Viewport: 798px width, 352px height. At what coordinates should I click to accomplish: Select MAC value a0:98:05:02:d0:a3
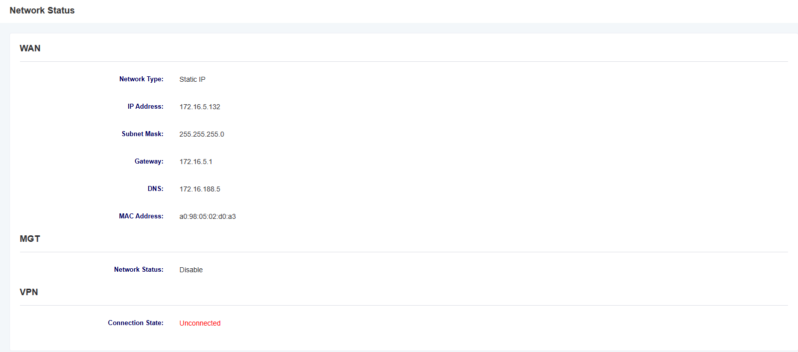pyautogui.click(x=208, y=216)
